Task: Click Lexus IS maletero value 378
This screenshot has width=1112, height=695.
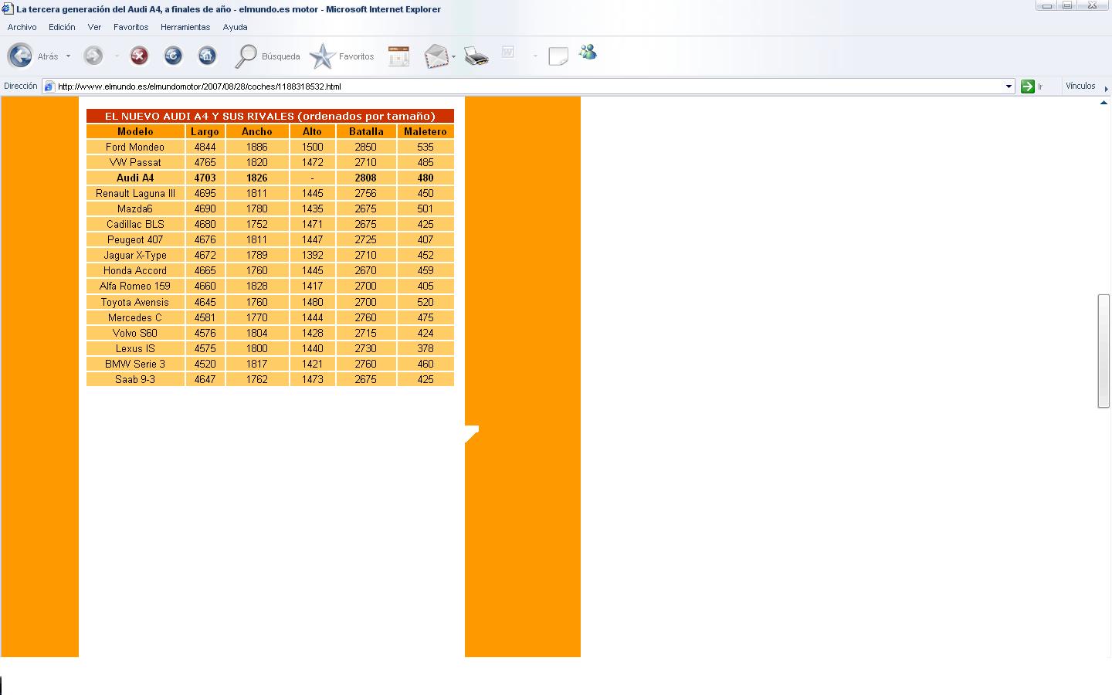Action: tap(425, 348)
